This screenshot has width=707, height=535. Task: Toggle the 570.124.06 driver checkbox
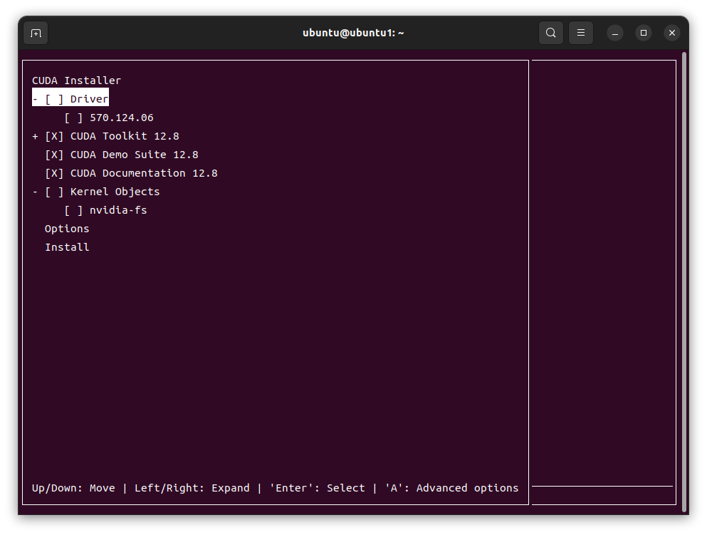[73, 118]
